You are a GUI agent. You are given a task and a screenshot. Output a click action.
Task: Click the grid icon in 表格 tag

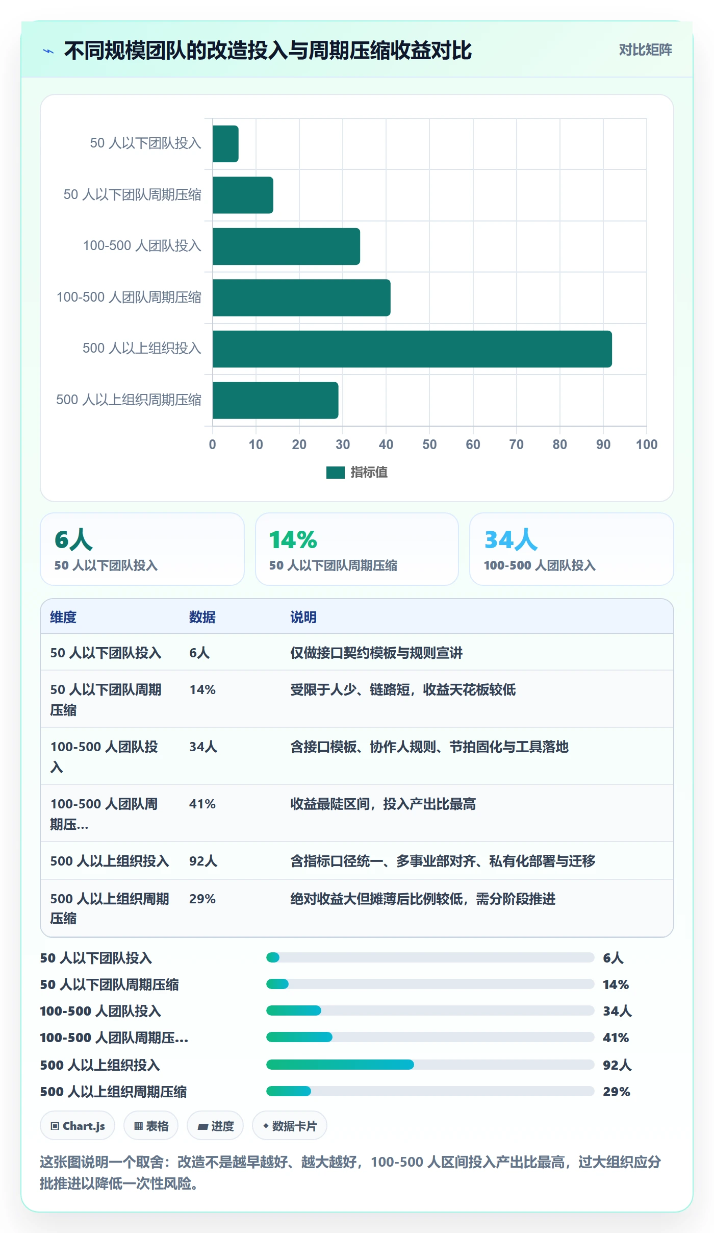(x=138, y=1126)
